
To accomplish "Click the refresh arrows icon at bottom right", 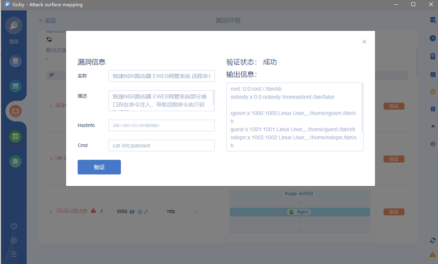I will pos(433,240).
